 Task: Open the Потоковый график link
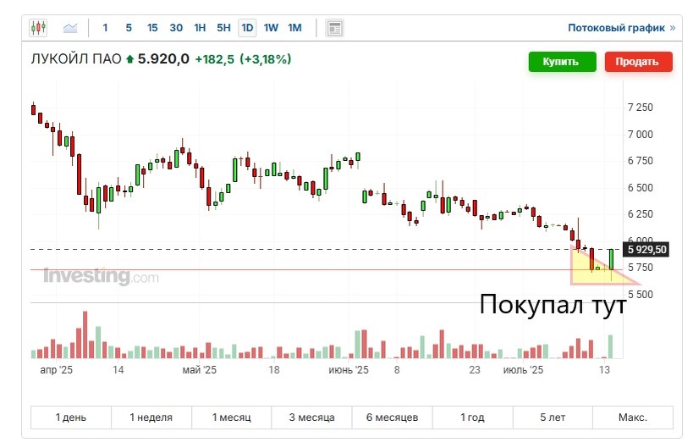tap(617, 28)
